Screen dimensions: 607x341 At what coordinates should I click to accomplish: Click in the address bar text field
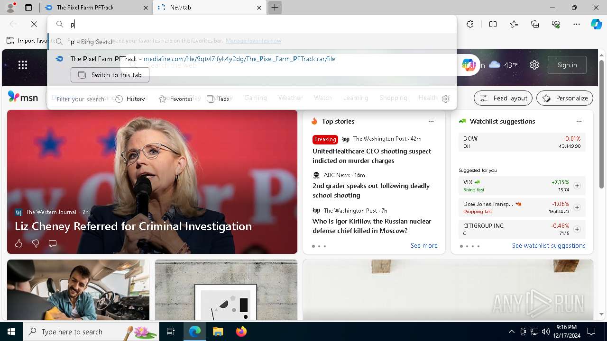261,24
